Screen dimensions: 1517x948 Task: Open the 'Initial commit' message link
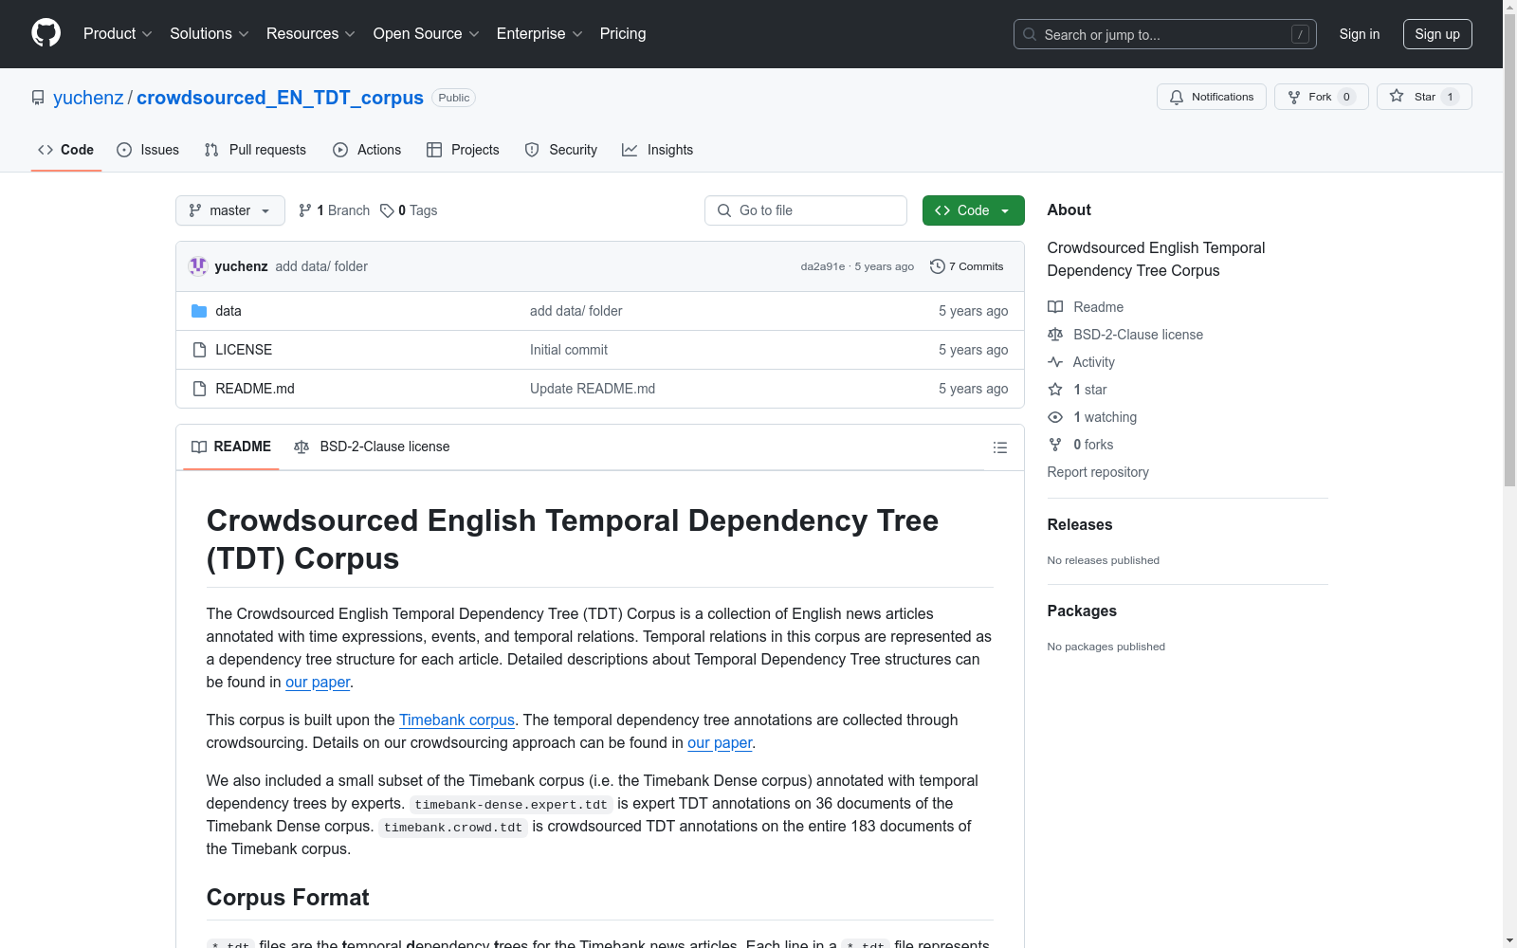[x=569, y=350]
